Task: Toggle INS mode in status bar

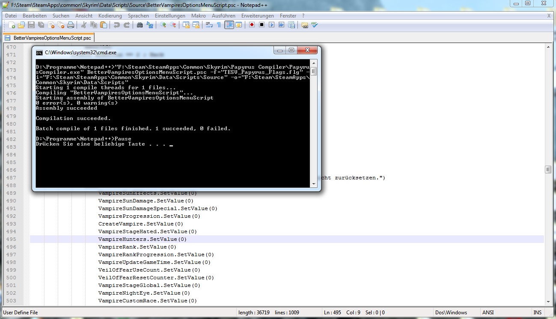Action: tap(537, 313)
